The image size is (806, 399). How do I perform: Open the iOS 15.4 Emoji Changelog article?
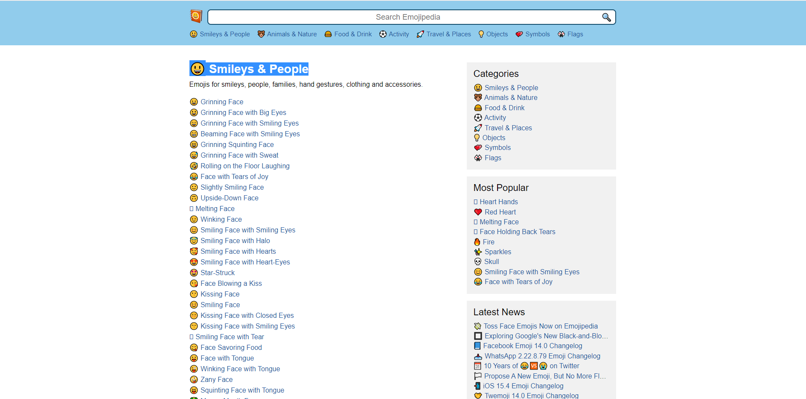(x=523, y=386)
